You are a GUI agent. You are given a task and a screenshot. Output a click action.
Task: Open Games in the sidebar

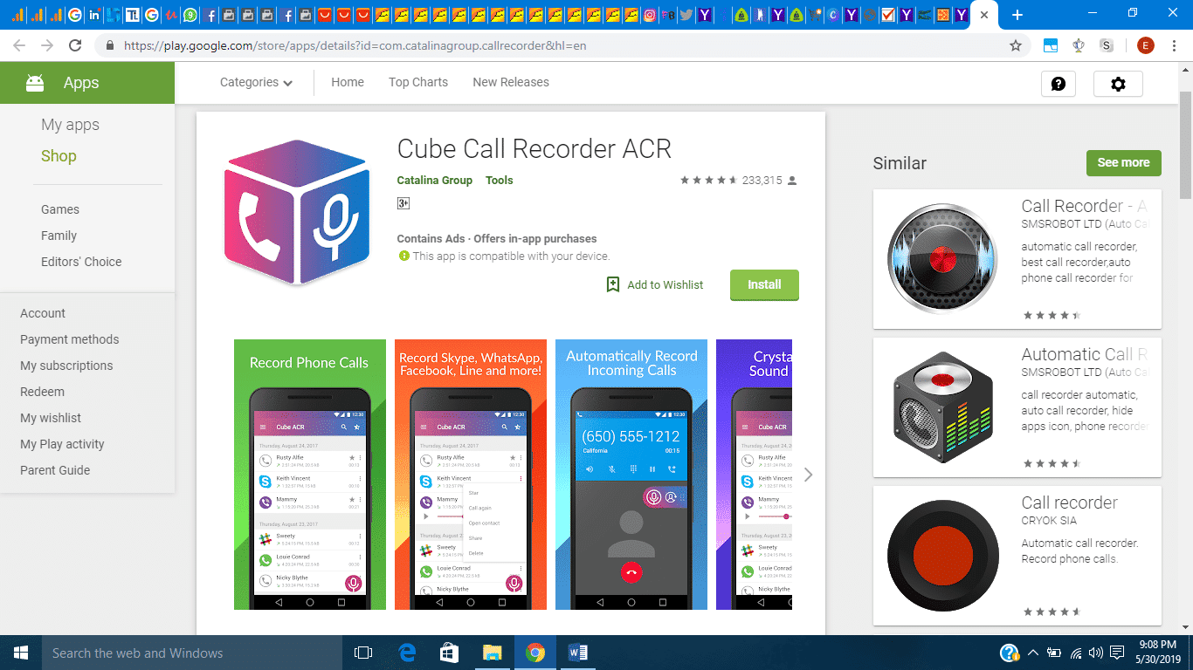coord(60,209)
